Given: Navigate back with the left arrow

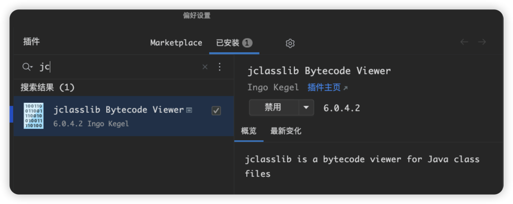Looking at the screenshot, I should 464,42.
